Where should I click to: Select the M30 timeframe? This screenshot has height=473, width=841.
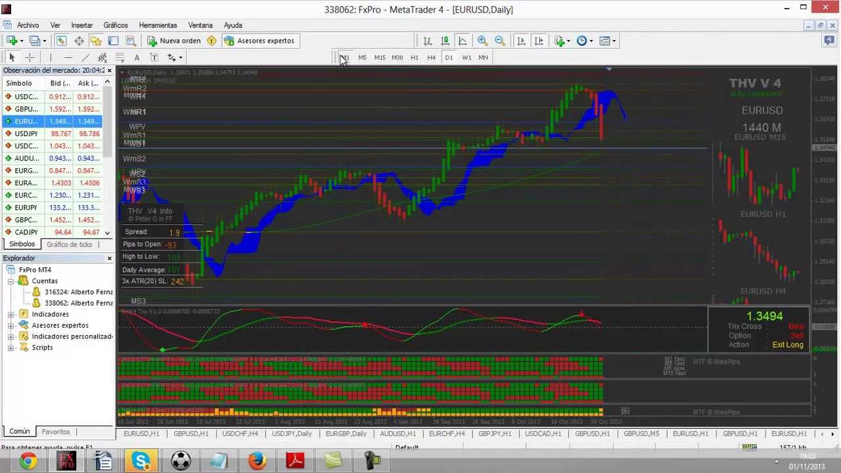coord(397,58)
